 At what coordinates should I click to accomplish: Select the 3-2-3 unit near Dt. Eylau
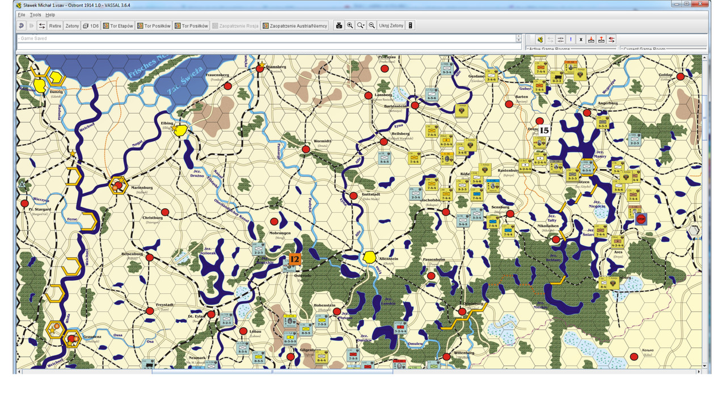pyautogui.click(x=227, y=319)
